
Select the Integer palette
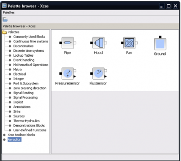(18, 79)
